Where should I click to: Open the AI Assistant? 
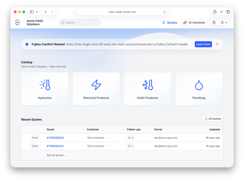click(194, 23)
